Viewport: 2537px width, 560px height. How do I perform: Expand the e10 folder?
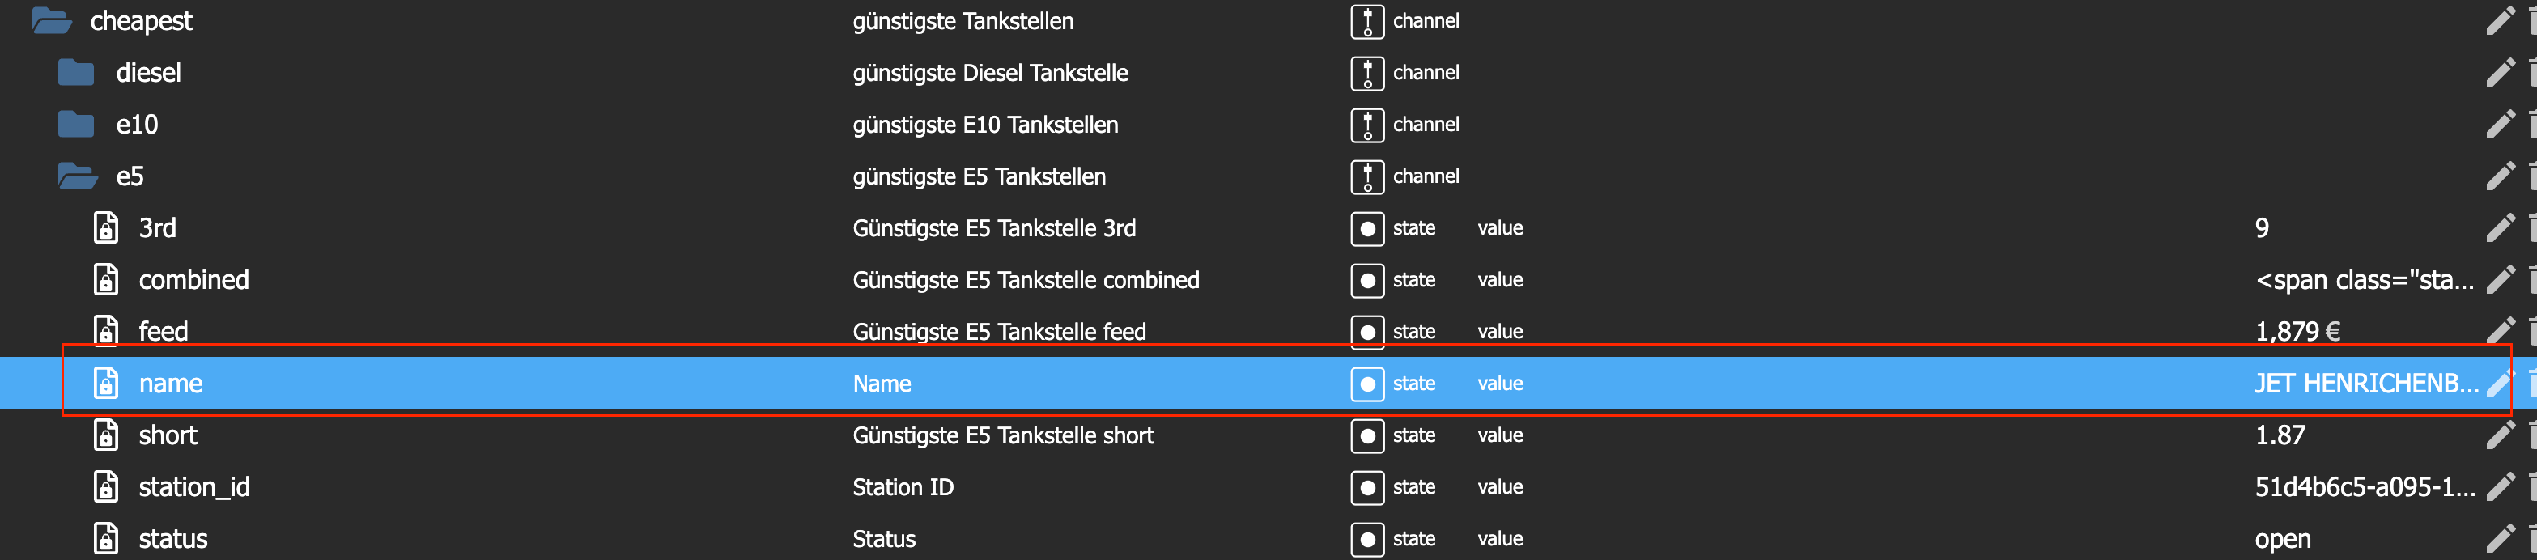[76, 124]
